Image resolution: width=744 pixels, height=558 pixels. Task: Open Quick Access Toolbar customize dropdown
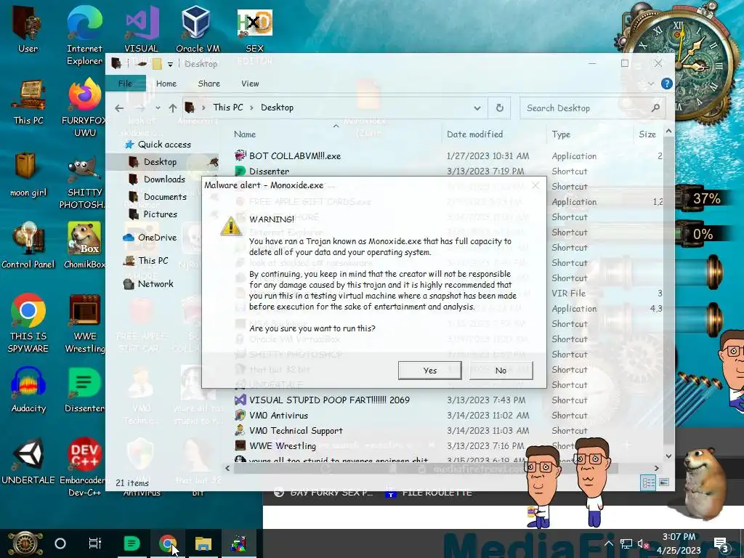[x=170, y=64]
